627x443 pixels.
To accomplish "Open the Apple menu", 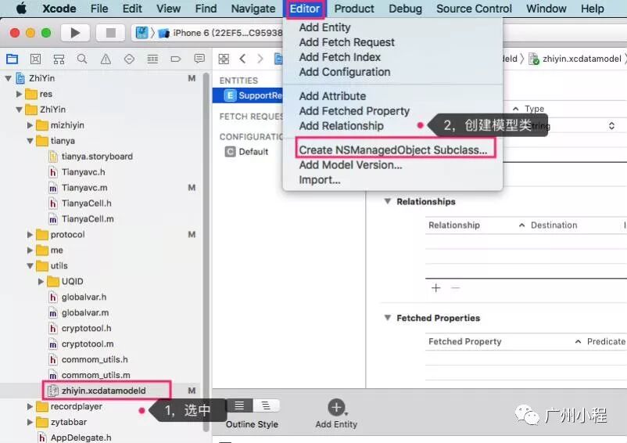I will (x=21, y=8).
